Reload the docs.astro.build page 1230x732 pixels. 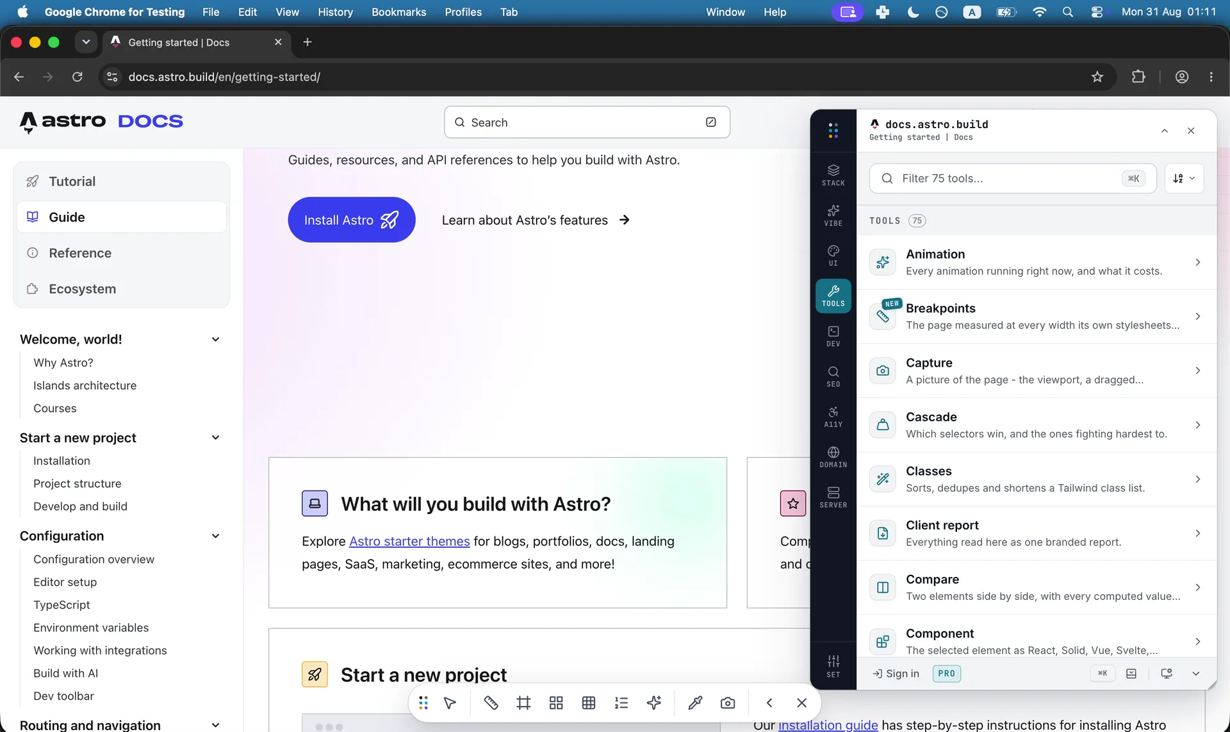(x=78, y=77)
